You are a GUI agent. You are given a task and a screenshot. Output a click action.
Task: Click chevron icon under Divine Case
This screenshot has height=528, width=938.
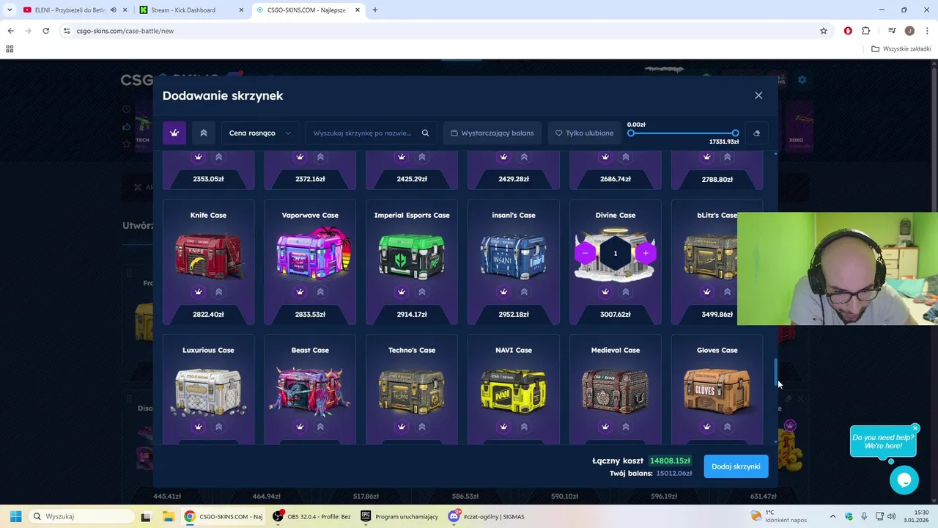626,292
